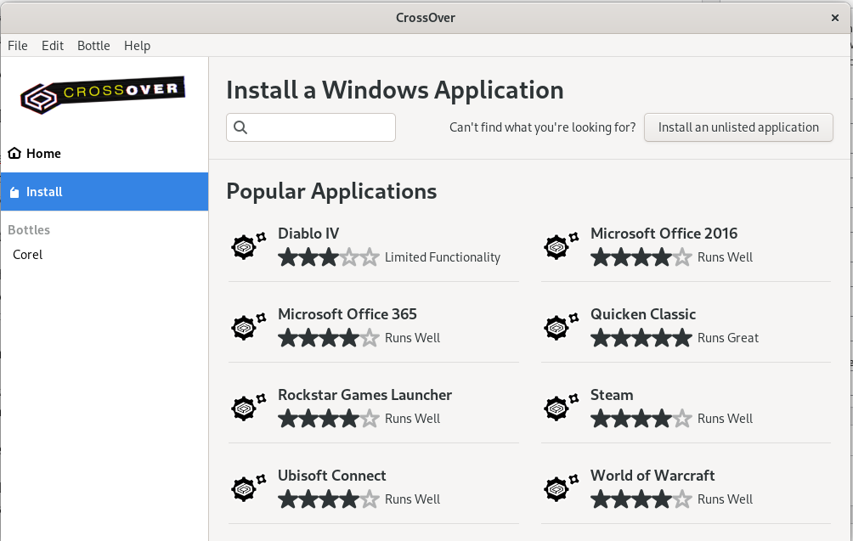Click the application search field

pyautogui.click(x=310, y=127)
